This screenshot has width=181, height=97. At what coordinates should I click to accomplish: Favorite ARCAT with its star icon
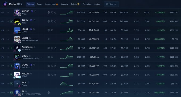8,75
